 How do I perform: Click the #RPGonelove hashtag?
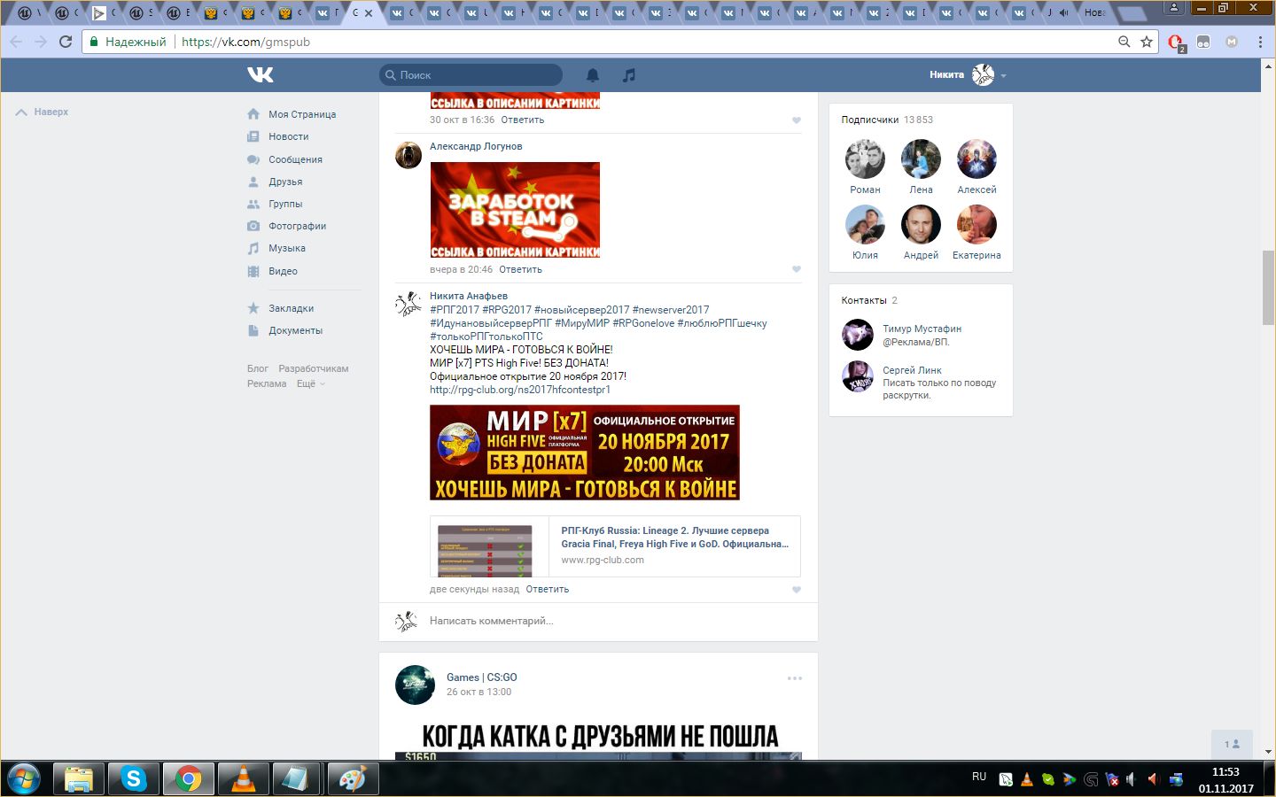point(643,323)
